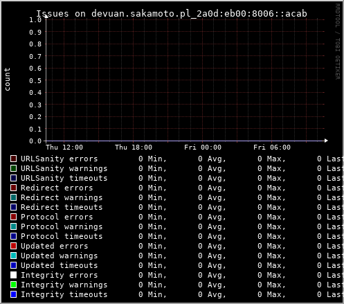Click the Redirect timeouts legend label
The height and width of the screenshot is (304, 344).
[62, 207]
